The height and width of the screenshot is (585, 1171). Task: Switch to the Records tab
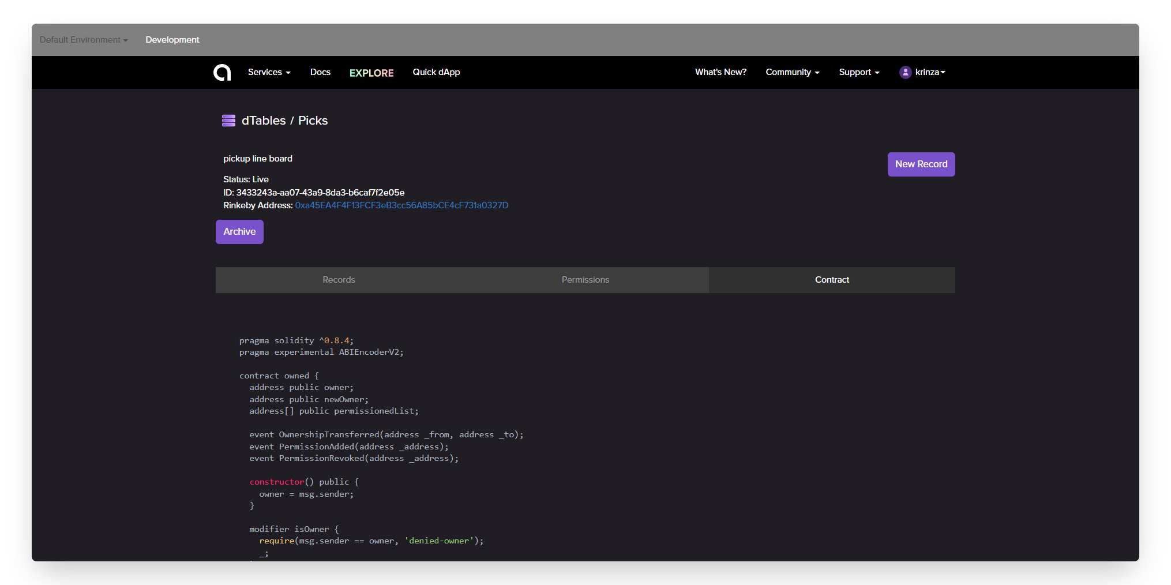coord(339,280)
